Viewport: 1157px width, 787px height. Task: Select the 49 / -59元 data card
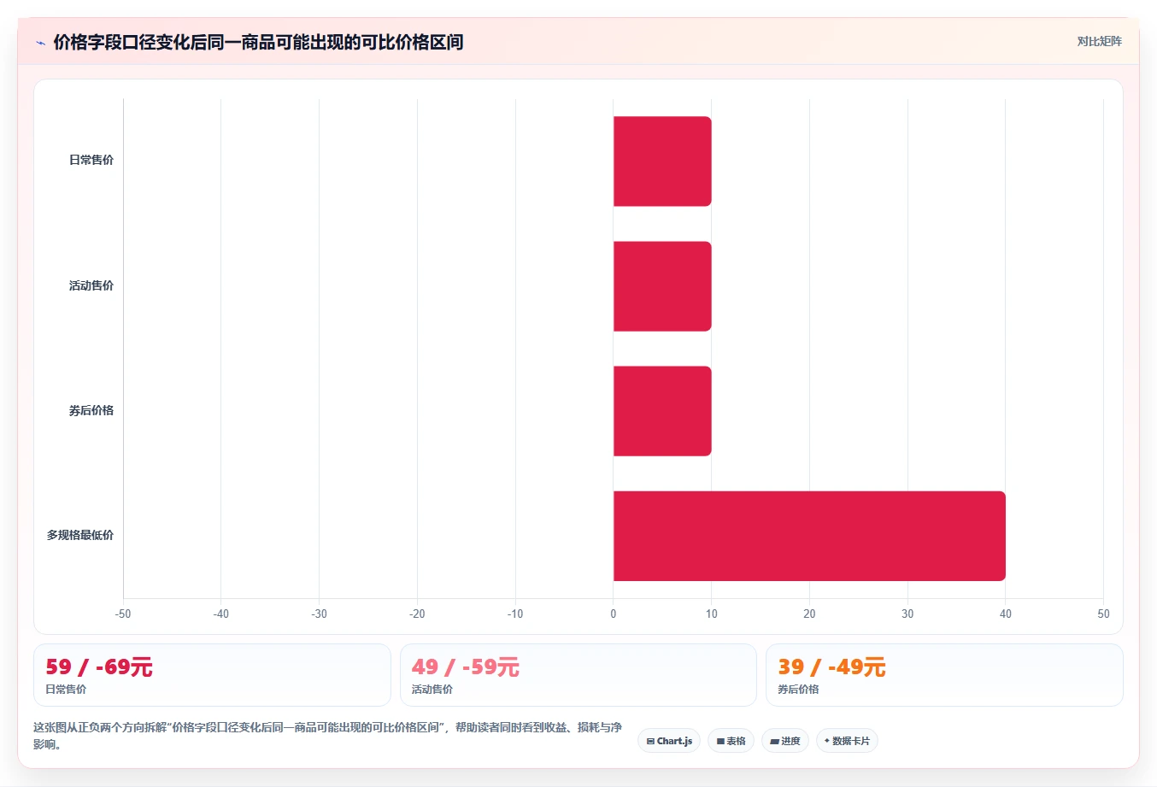578,675
